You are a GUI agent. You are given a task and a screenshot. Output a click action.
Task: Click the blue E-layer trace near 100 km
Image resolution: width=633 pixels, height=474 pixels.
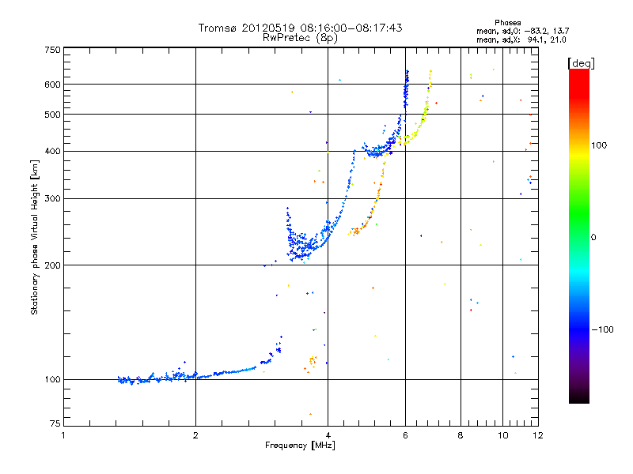(x=188, y=376)
